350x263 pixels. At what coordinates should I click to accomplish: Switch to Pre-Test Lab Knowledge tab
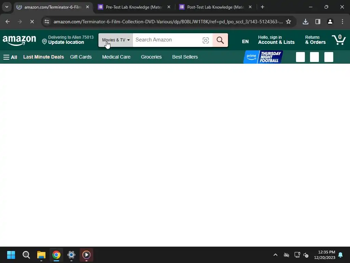coord(134,7)
